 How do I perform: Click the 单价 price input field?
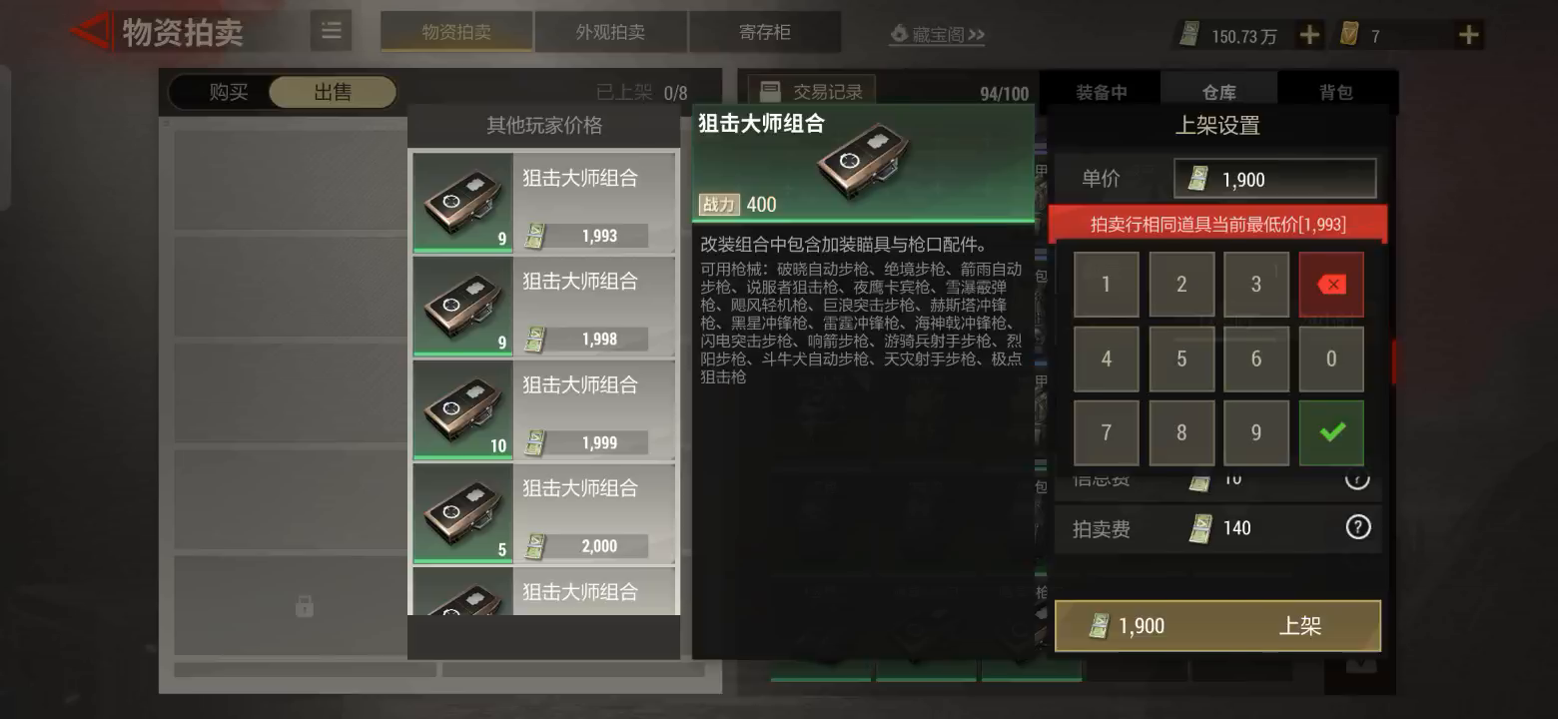click(1275, 179)
